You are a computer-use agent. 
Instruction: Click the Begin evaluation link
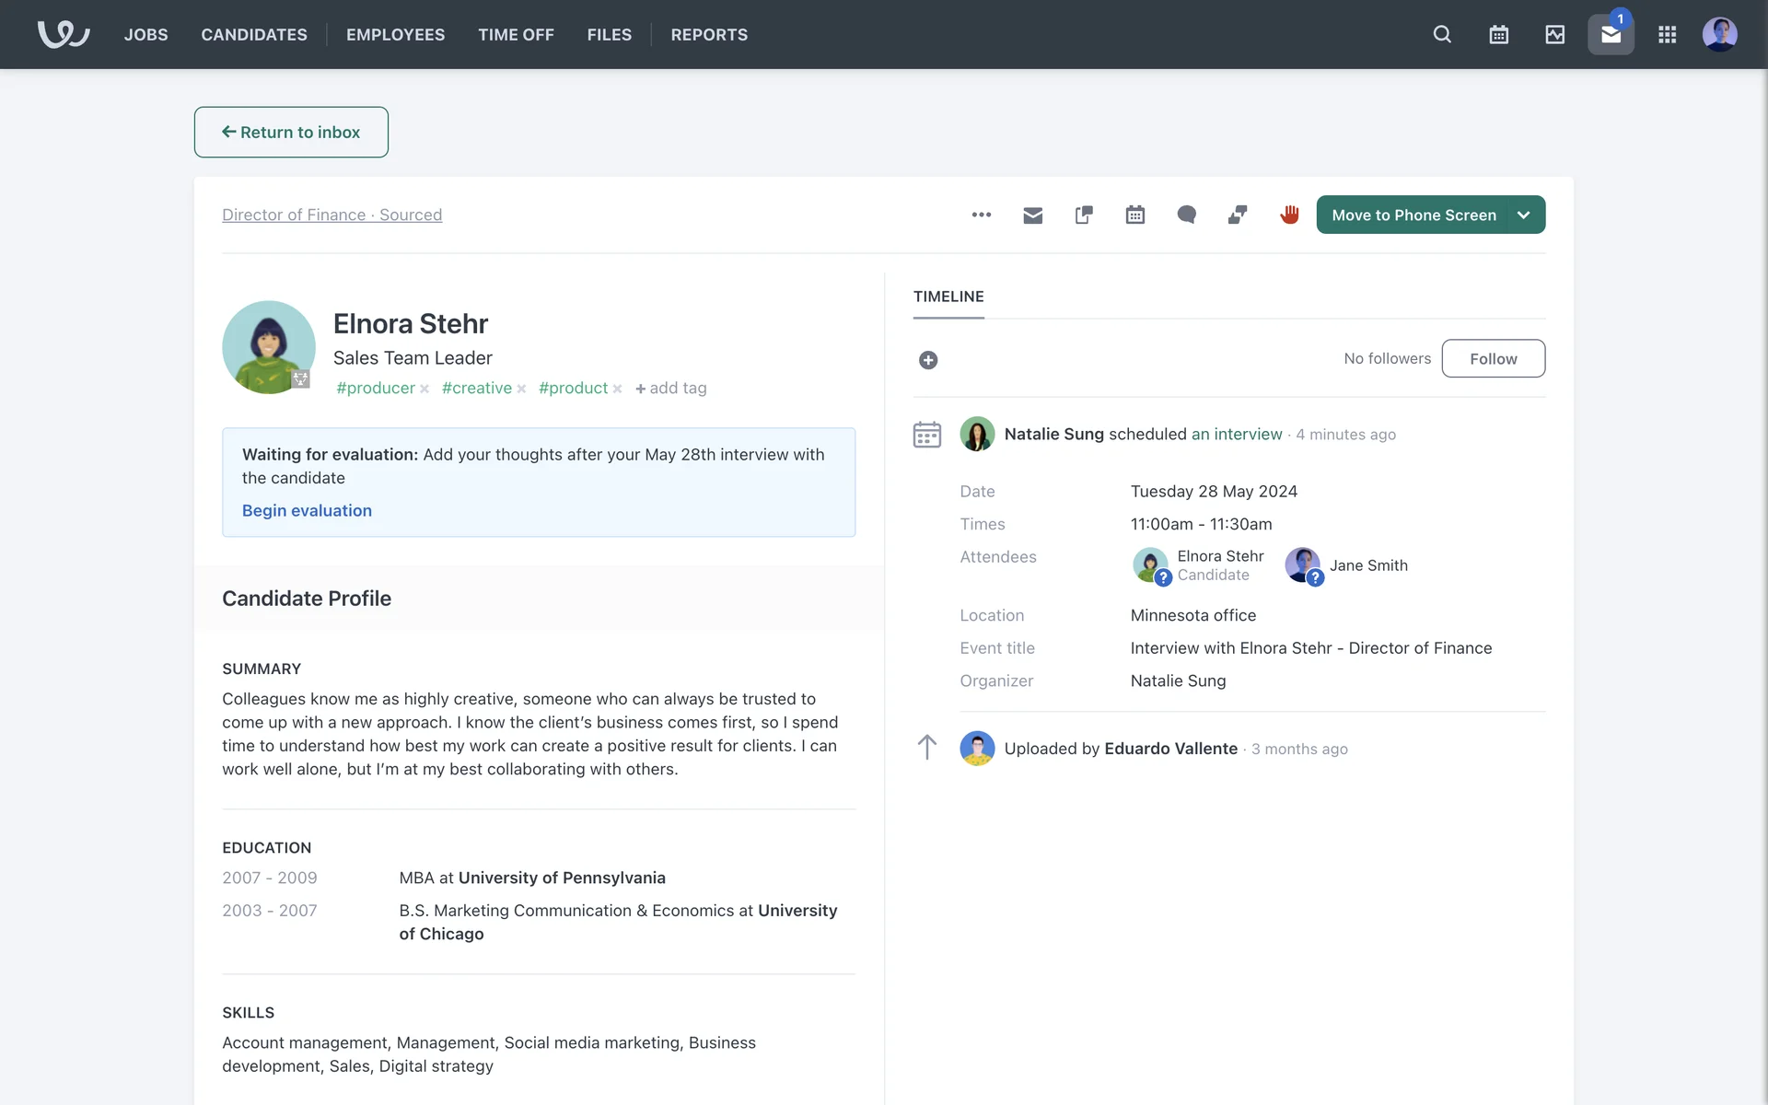tap(307, 511)
